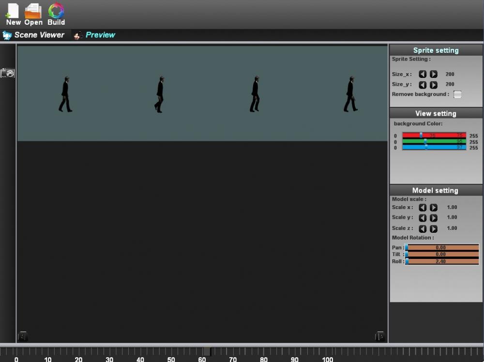Click the Size_x value 200

point(450,74)
